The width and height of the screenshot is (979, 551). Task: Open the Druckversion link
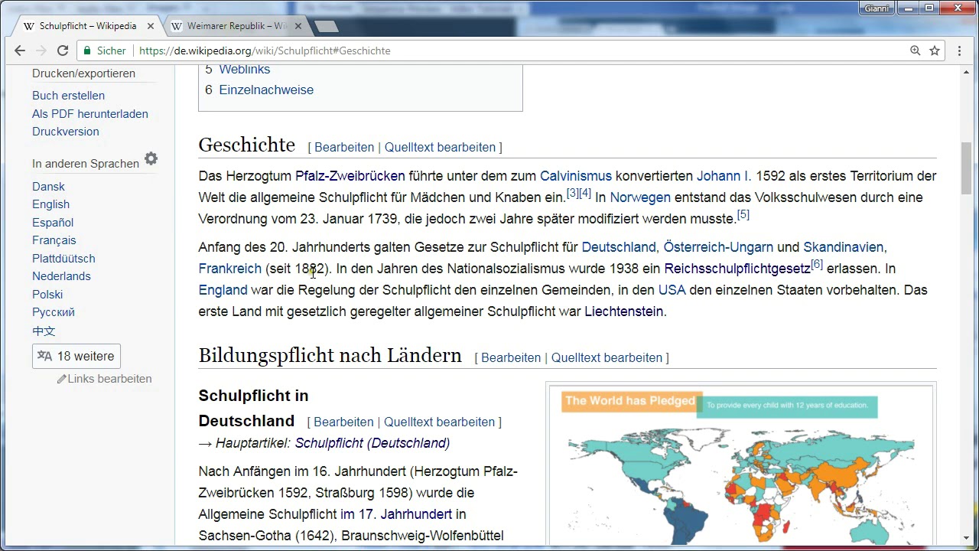pyautogui.click(x=66, y=132)
